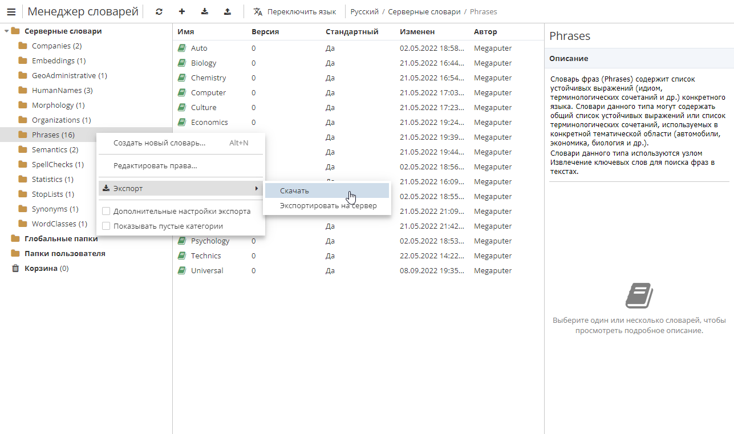This screenshot has height=434, width=734.
Task: Select the Universal dictionary name
Action: tap(207, 270)
